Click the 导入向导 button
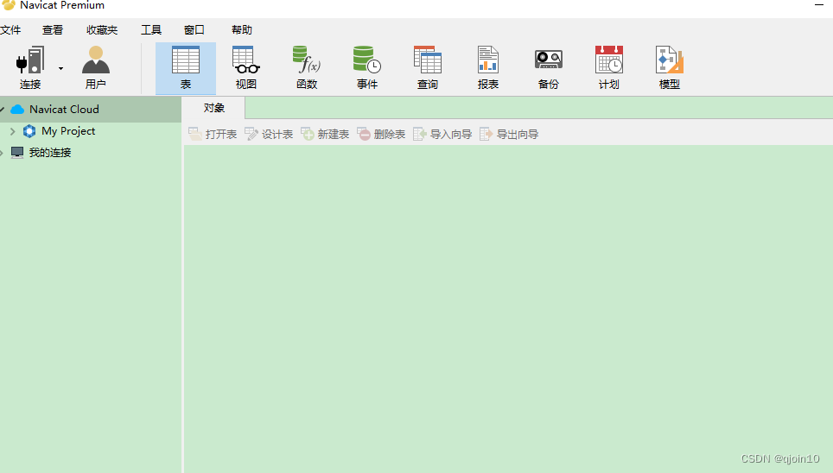The height and width of the screenshot is (473, 833). point(442,135)
